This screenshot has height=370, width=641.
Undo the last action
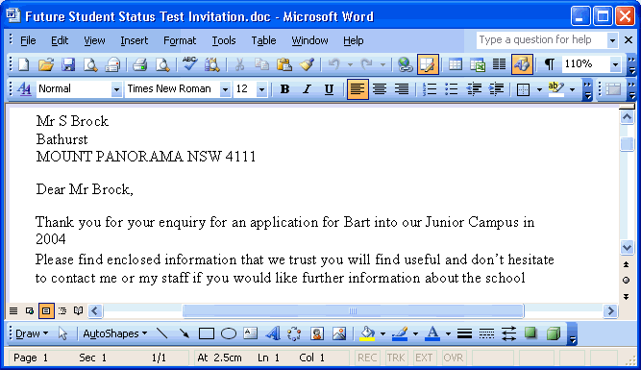coord(334,64)
